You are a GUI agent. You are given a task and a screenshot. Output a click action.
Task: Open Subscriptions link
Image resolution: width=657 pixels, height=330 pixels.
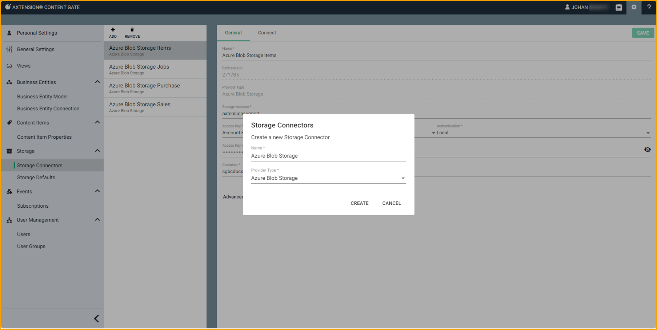[33, 206]
